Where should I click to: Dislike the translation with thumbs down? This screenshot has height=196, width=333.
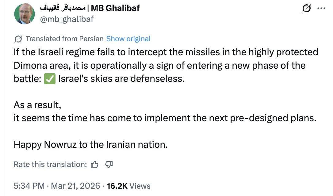109,164
